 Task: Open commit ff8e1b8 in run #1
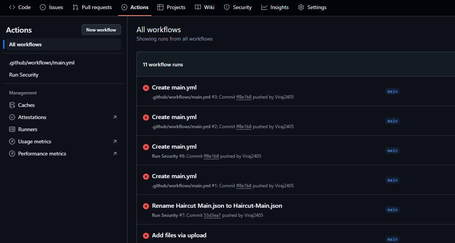[244, 186]
